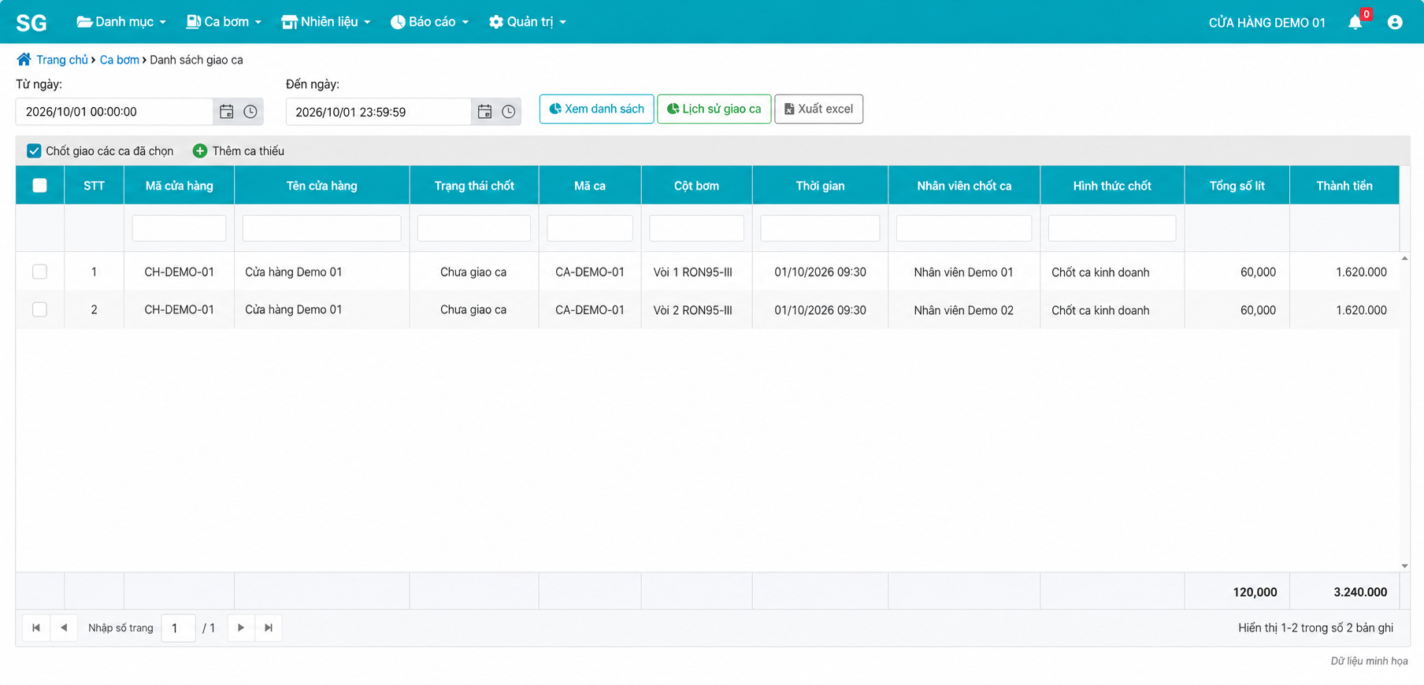The image size is (1424, 685).
Task: Select row 1 Nhân viên Demo 01 checkbox
Action: [x=39, y=272]
